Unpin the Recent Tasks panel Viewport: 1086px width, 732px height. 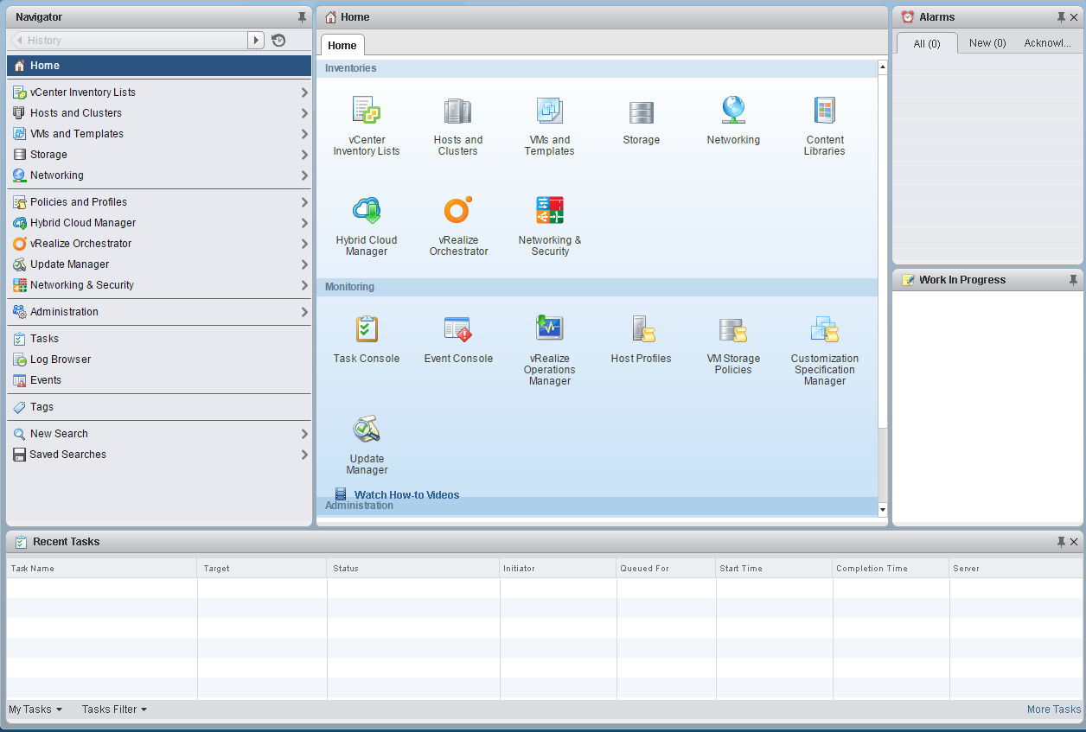click(1060, 542)
